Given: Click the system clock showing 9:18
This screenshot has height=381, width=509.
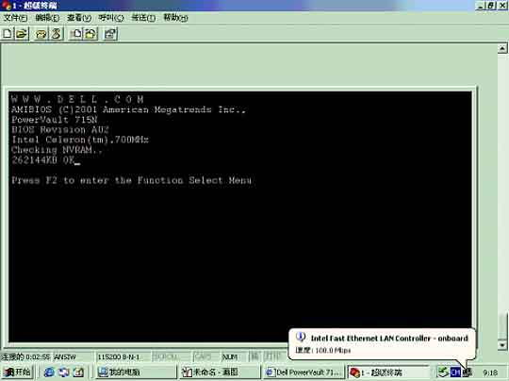Looking at the screenshot, I should point(490,373).
